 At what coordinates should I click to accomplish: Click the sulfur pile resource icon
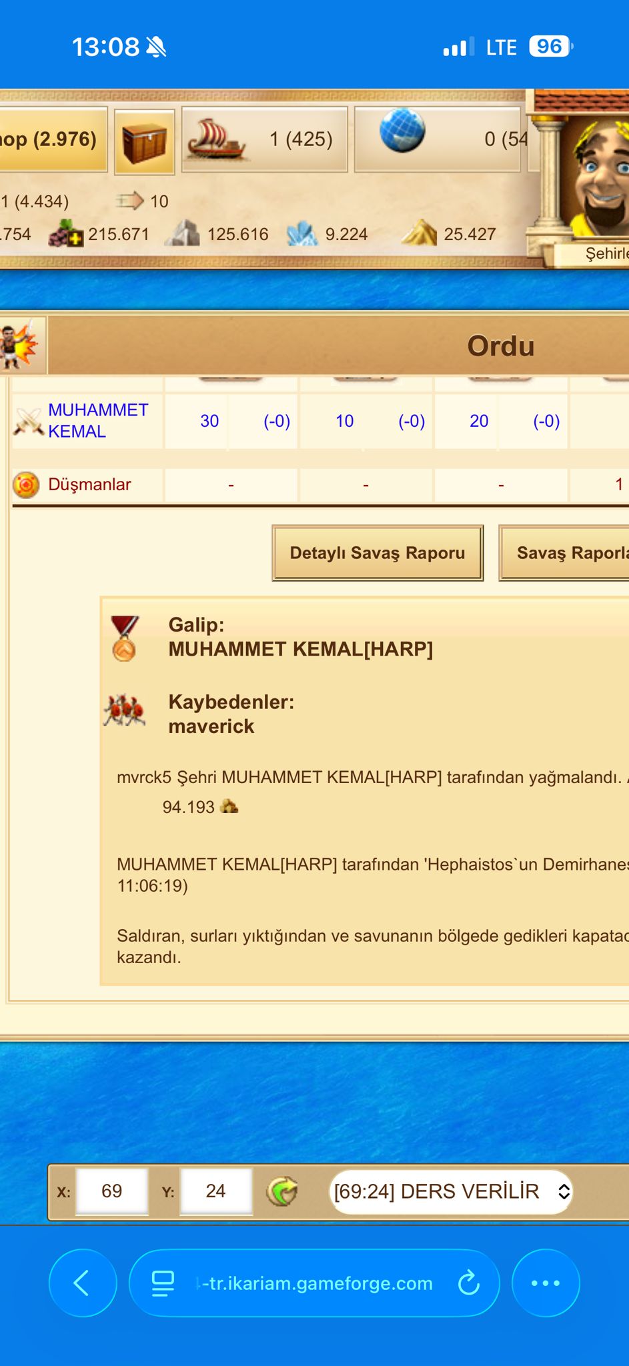[420, 233]
